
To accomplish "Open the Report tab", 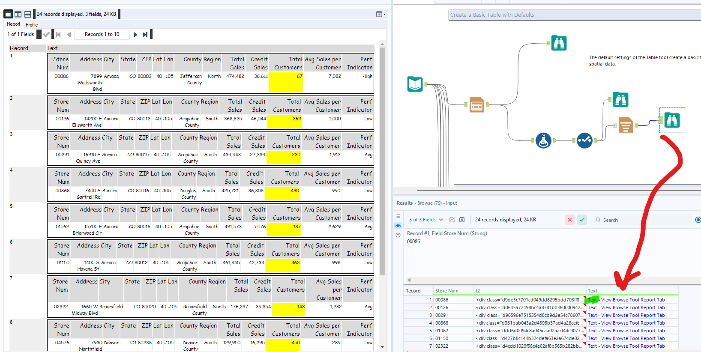I will (x=13, y=24).
